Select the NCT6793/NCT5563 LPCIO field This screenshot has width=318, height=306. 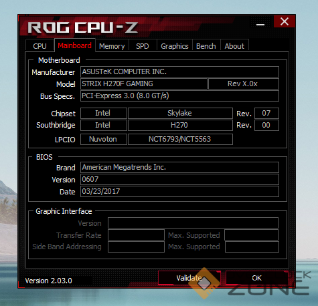click(180, 139)
